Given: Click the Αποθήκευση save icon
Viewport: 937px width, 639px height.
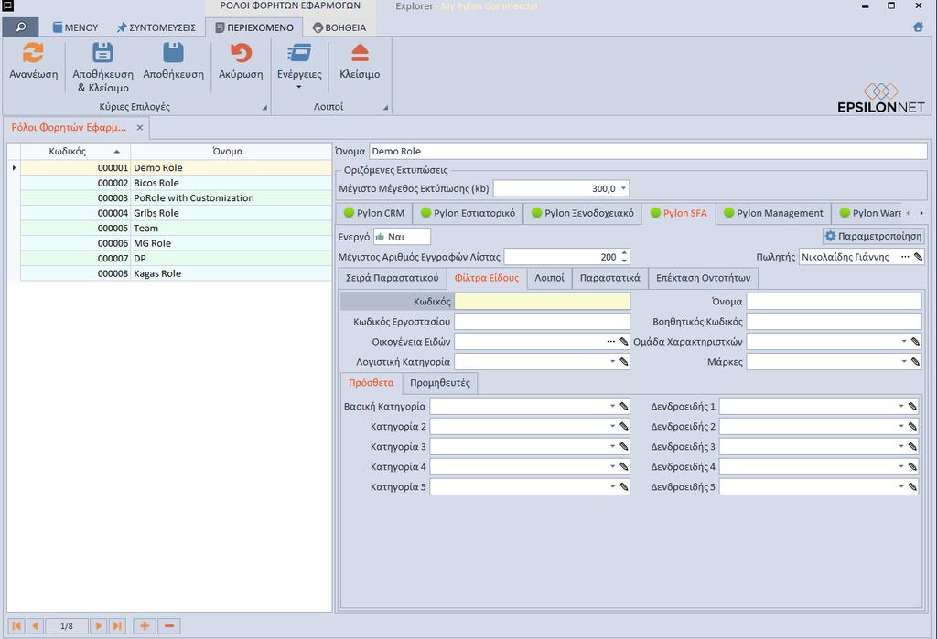Looking at the screenshot, I should (173, 53).
